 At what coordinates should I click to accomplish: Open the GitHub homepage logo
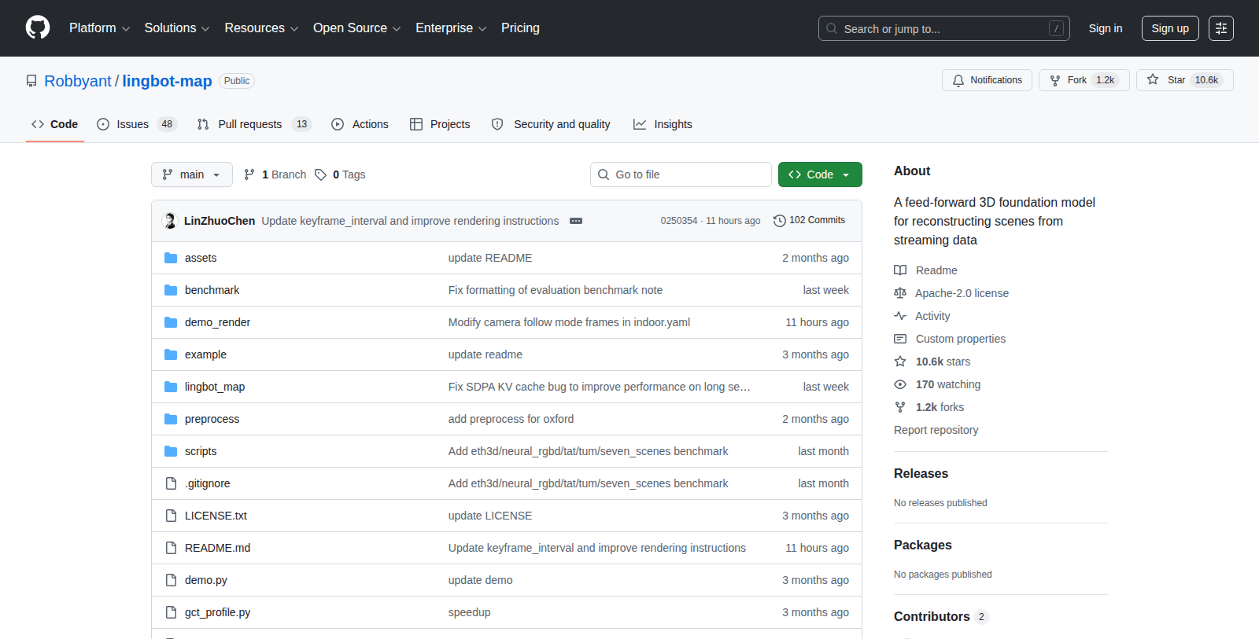coord(38,28)
